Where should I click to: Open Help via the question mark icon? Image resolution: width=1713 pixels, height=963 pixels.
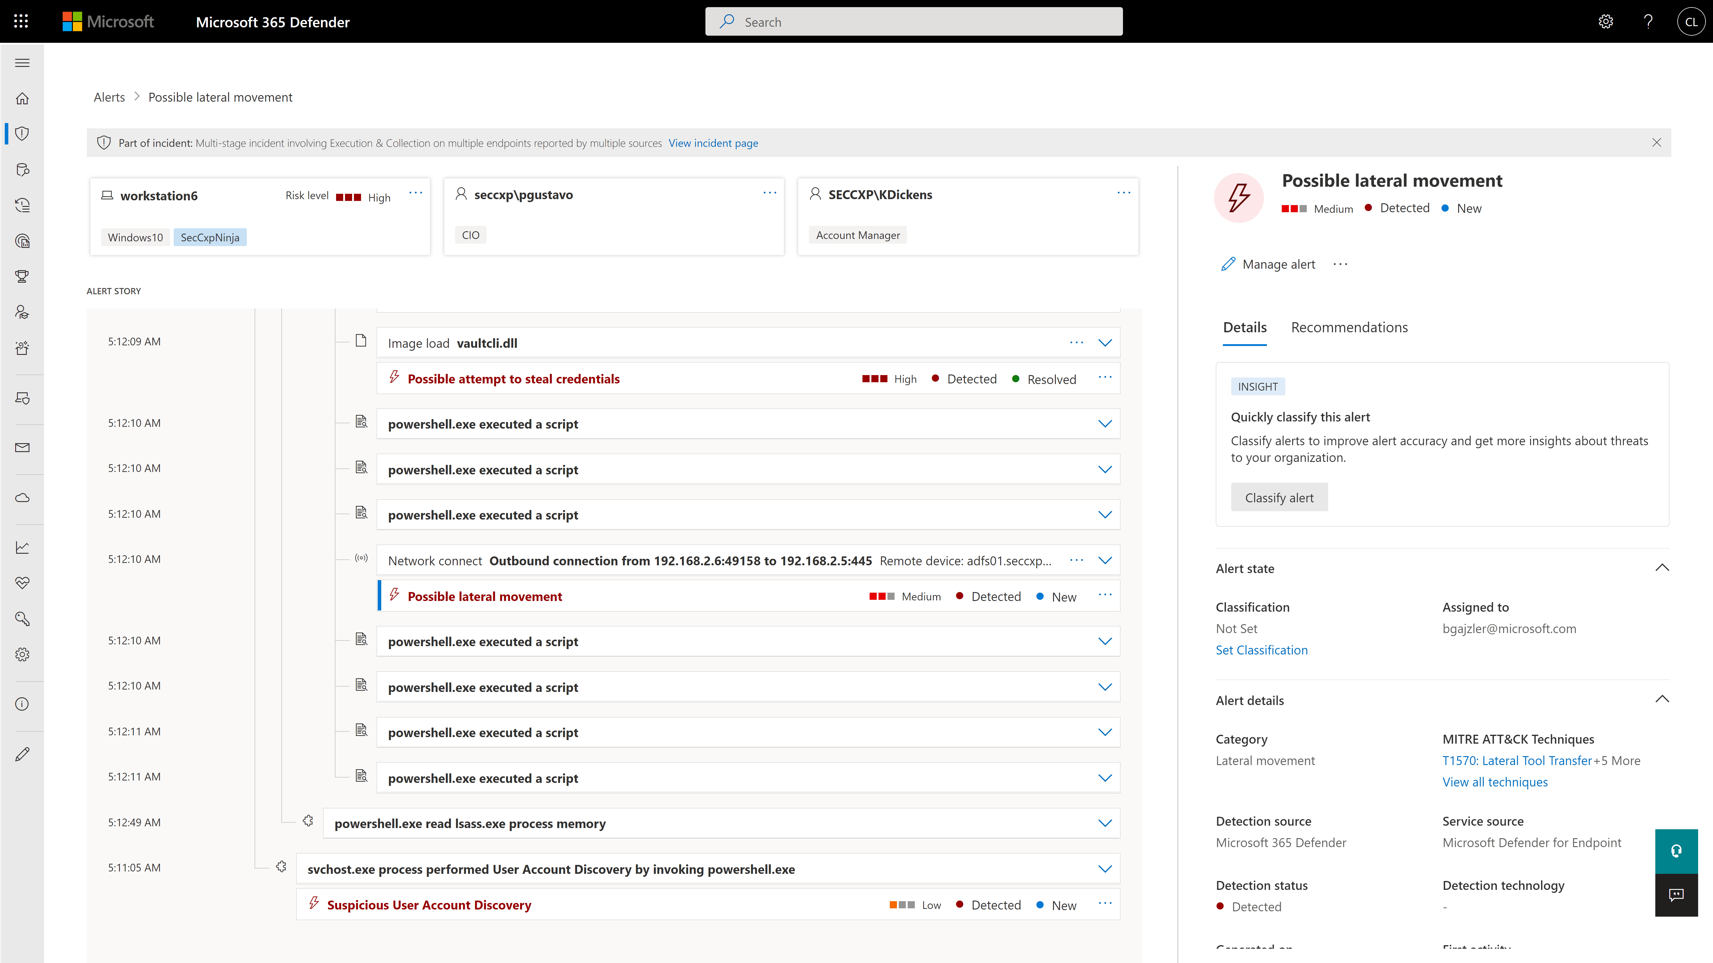[x=1648, y=21]
